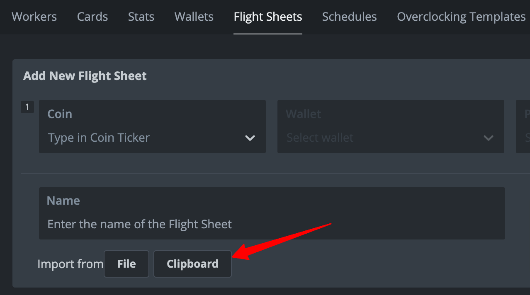Expand the cut-off dropdown right of Wallet
This screenshot has height=295, width=530.
523,126
